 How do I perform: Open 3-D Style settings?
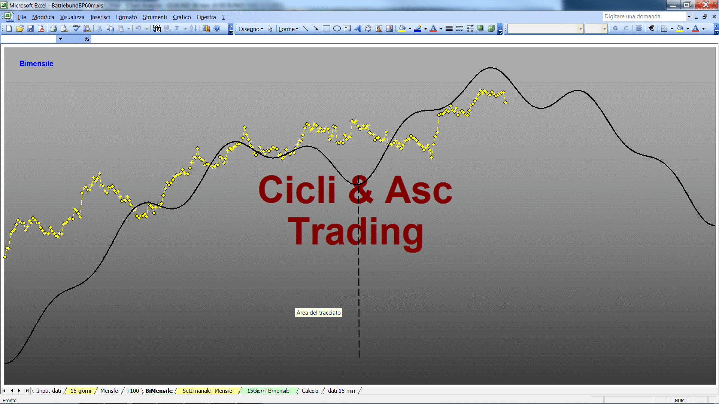[491, 28]
